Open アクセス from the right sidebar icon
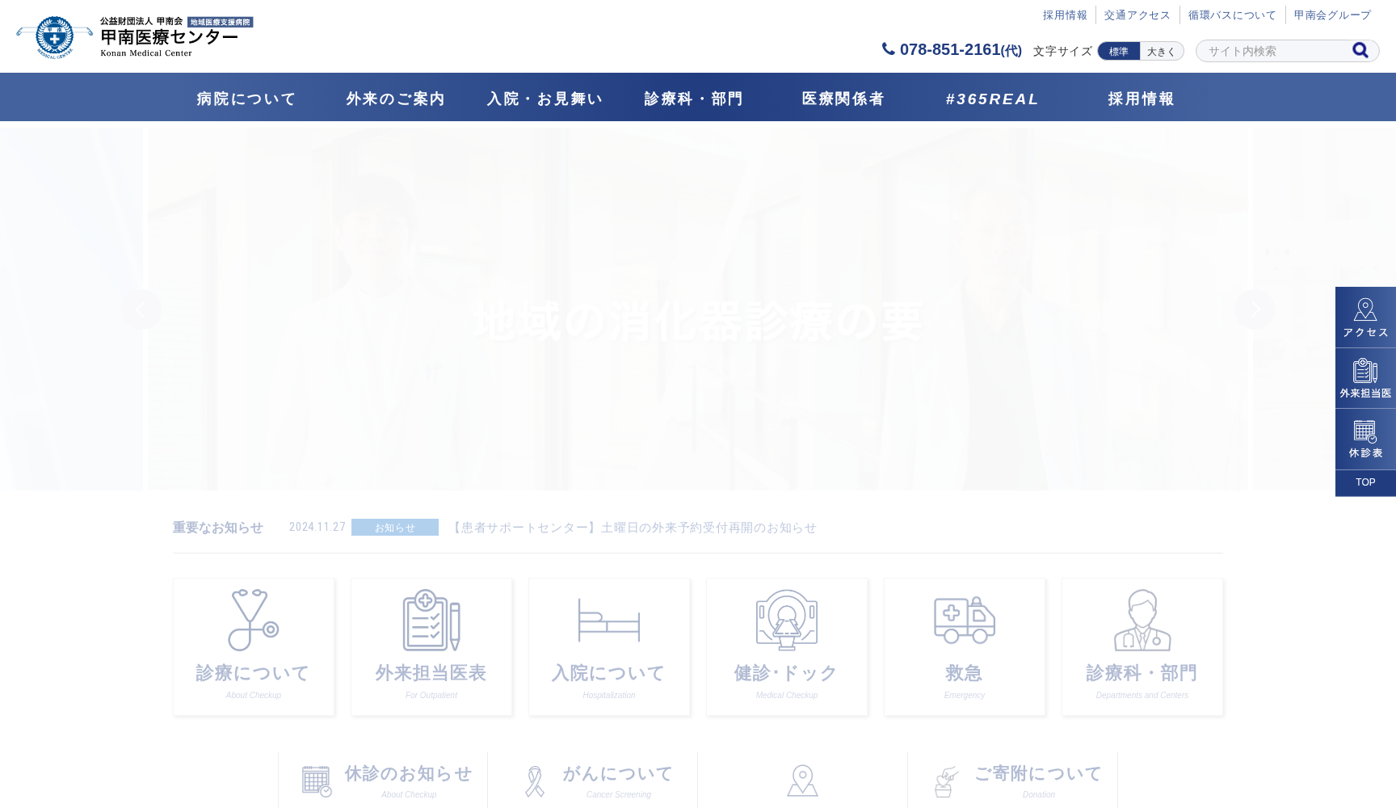The height and width of the screenshot is (808, 1396). tap(1365, 315)
